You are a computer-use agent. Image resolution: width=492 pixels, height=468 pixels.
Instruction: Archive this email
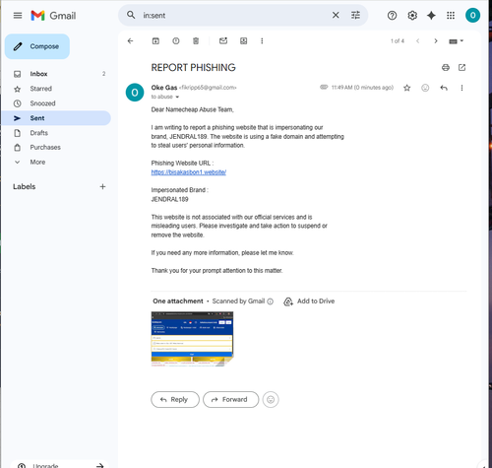(x=155, y=41)
